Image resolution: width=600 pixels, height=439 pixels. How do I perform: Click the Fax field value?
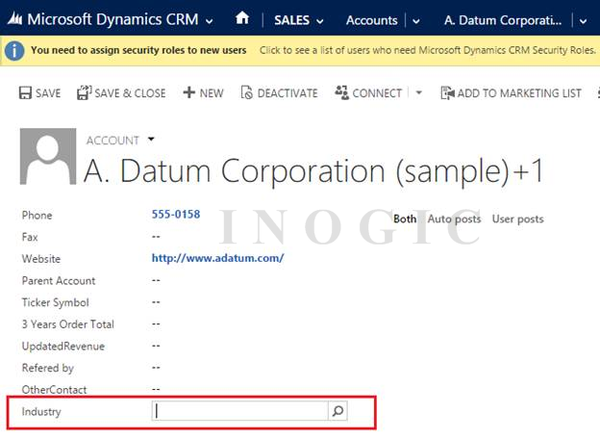[x=156, y=237]
